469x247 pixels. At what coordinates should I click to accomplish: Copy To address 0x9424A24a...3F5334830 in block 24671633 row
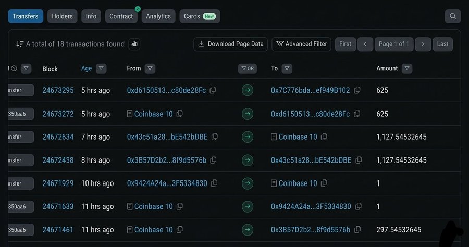[x=359, y=206]
